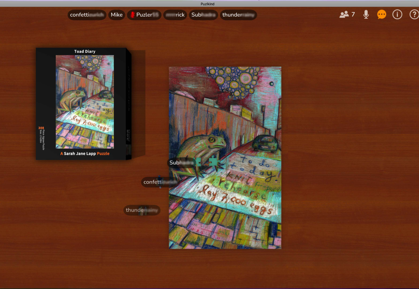419x289 pixels.
Task: Click the top-bar player chip starting with 'Sub'
Action: (x=204, y=15)
